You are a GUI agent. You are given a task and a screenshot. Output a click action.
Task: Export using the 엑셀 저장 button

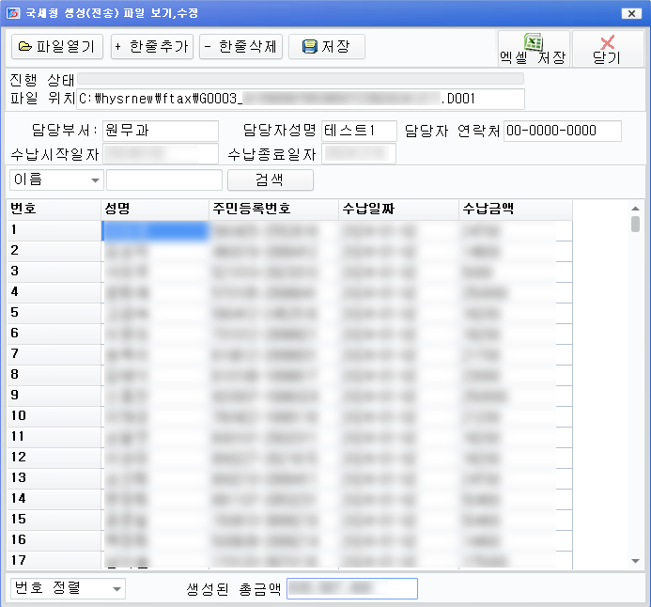pyautogui.click(x=533, y=48)
